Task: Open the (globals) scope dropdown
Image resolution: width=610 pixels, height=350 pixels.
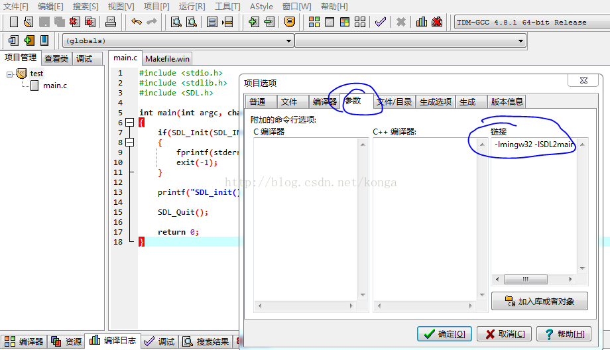Action: coord(288,41)
